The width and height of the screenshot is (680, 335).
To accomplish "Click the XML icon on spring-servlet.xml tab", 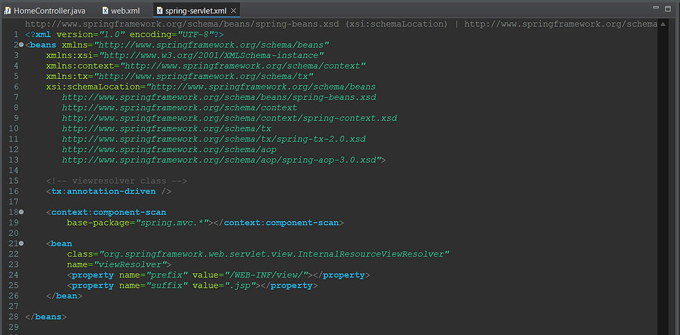I will [x=160, y=10].
